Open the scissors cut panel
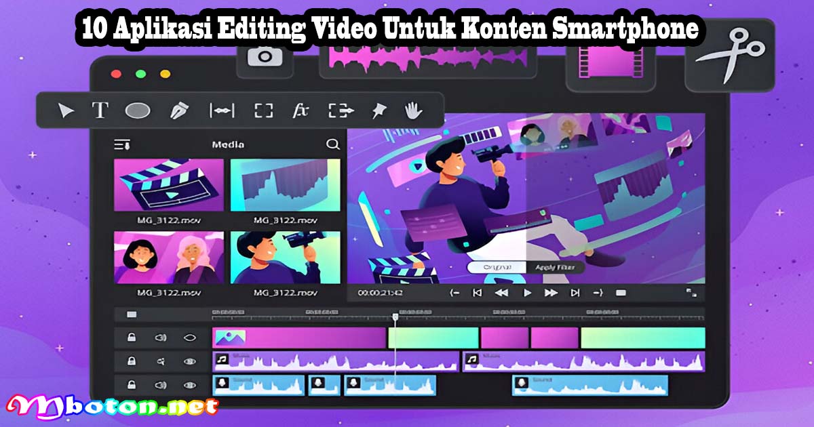Screen dimensions: 814x427 (730, 53)
